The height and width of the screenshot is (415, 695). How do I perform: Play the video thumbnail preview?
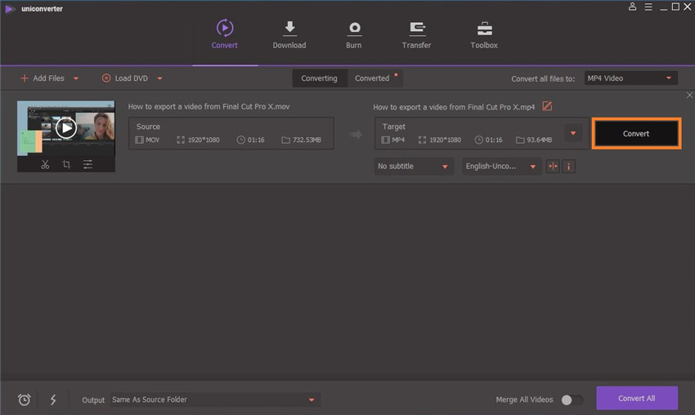click(x=66, y=128)
